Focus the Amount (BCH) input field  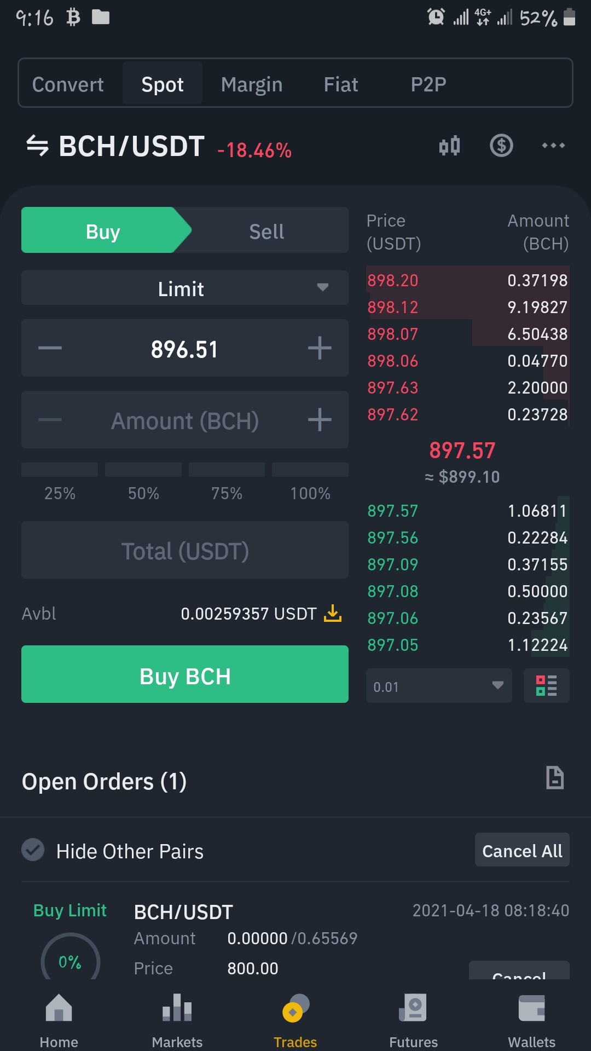click(x=185, y=420)
